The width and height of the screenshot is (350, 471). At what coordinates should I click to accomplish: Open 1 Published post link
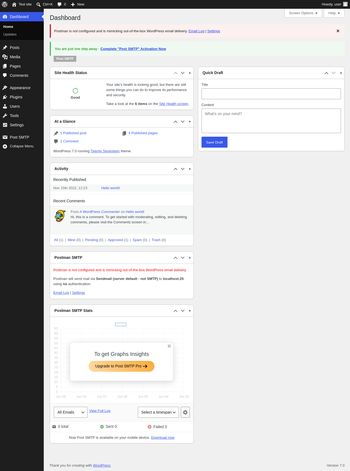(x=73, y=133)
